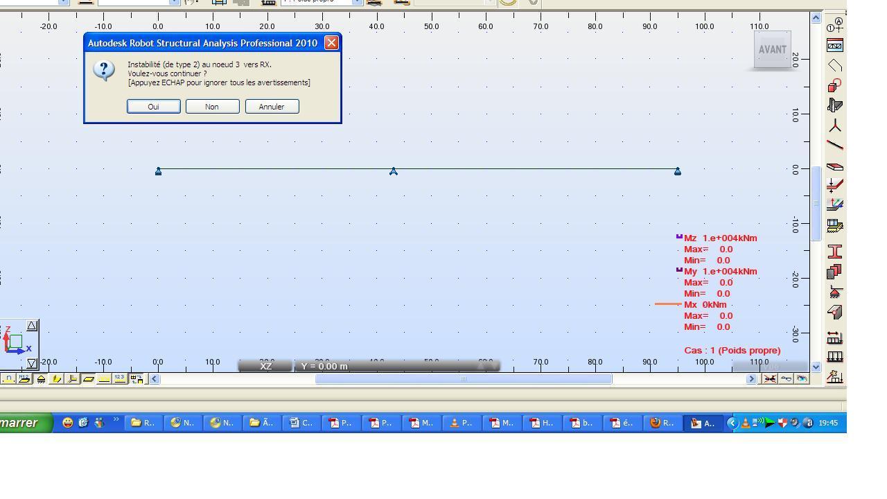Click the down triangle below axis gizmo
Screen dimensions: 887x499
coord(32,362)
